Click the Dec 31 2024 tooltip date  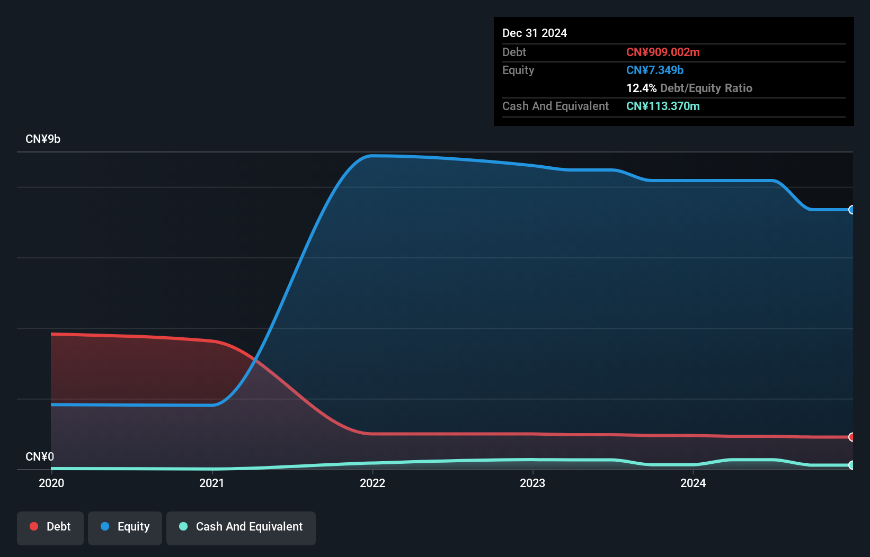[x=535, y=33]
